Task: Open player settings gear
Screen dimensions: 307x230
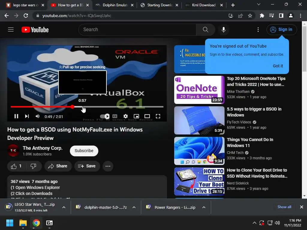Action: [x=126, y=116]
